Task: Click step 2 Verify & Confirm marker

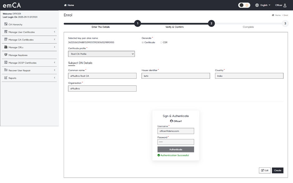Action: tap(211, 23)
